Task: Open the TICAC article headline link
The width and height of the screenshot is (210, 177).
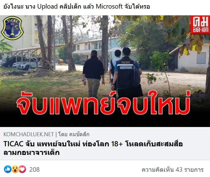Action: pyautogui.click(x=93, y=148)
